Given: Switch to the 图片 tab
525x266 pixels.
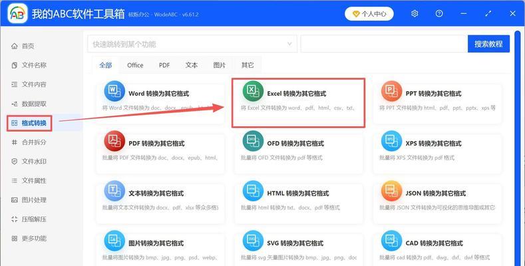Looking at the screenshot, I should tap(220, 65).
